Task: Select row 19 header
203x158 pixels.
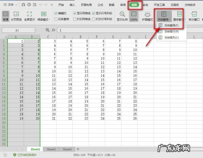Action: [x=4, y=118]
